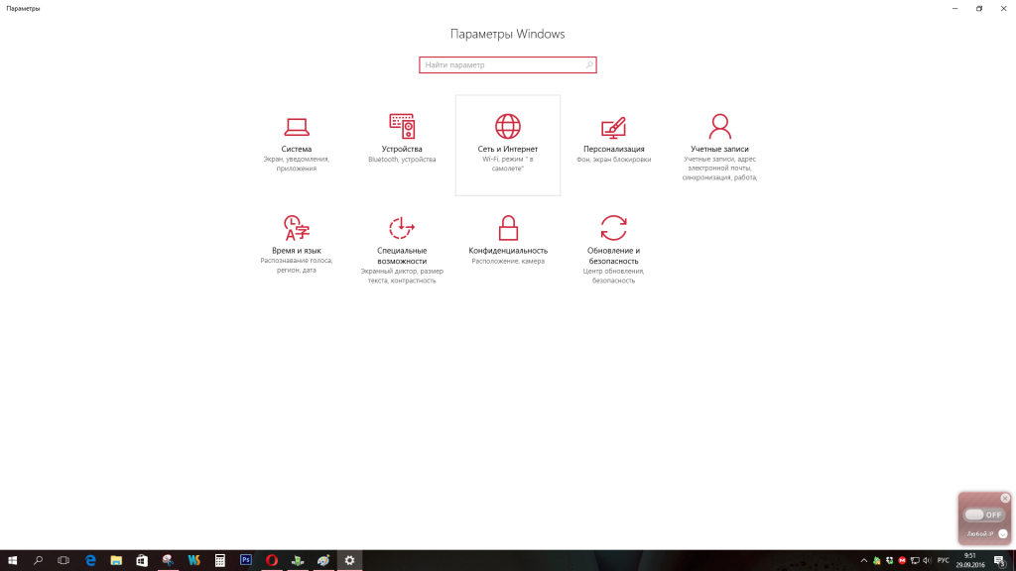Open the Обновление и безопасность category

tap(613, 247)
